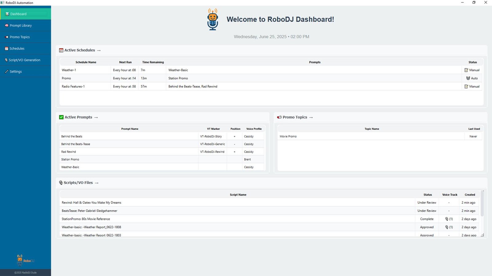
Task: Select the Radio Features-1 schedule row
Action: [x=73, y=86]
